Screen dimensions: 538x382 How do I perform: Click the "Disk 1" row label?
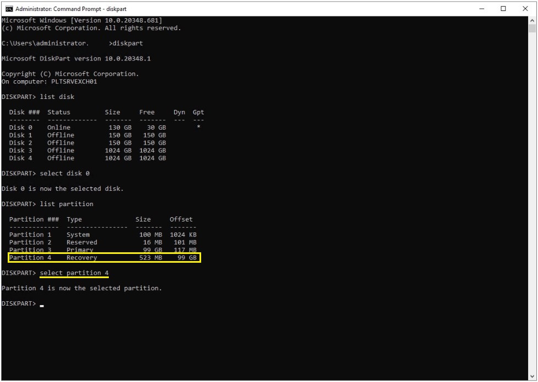tap(20, 135)
